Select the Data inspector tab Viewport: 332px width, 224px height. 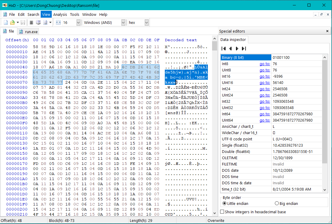(233, 39)
